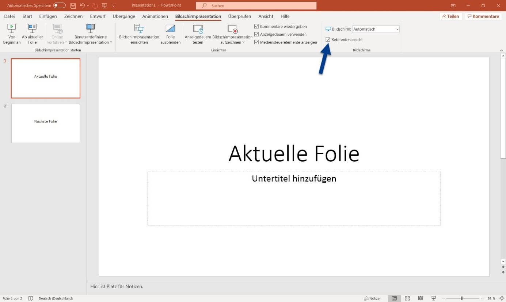Switch to Reading view icon

(421, 298)
